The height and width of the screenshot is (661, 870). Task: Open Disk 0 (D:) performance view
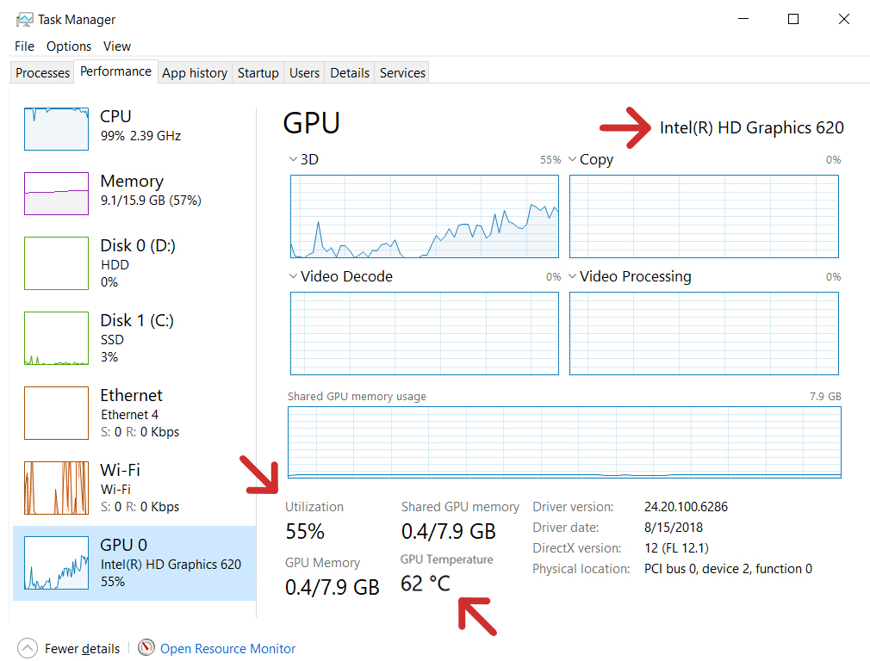click(56, 263)
